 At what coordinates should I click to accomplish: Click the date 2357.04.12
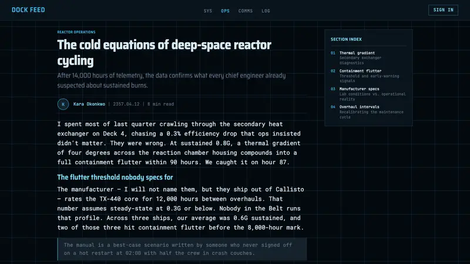pos(126,104)
